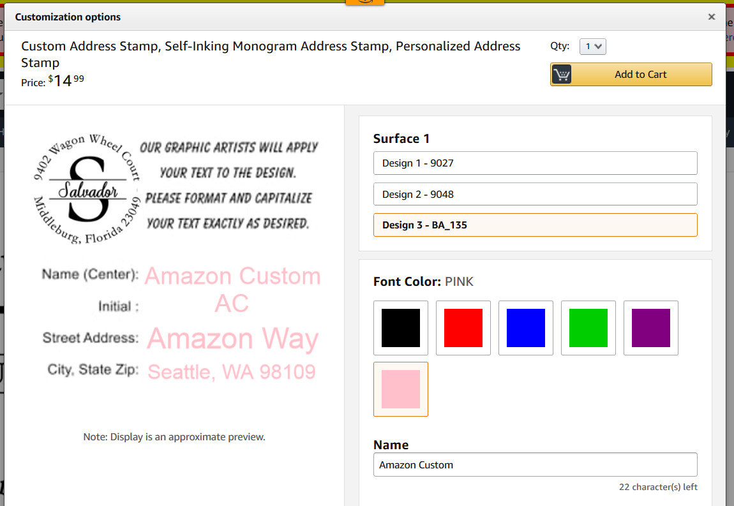Pick the green font color swatch
The image size is (734, 506).
tap(588, 328)
